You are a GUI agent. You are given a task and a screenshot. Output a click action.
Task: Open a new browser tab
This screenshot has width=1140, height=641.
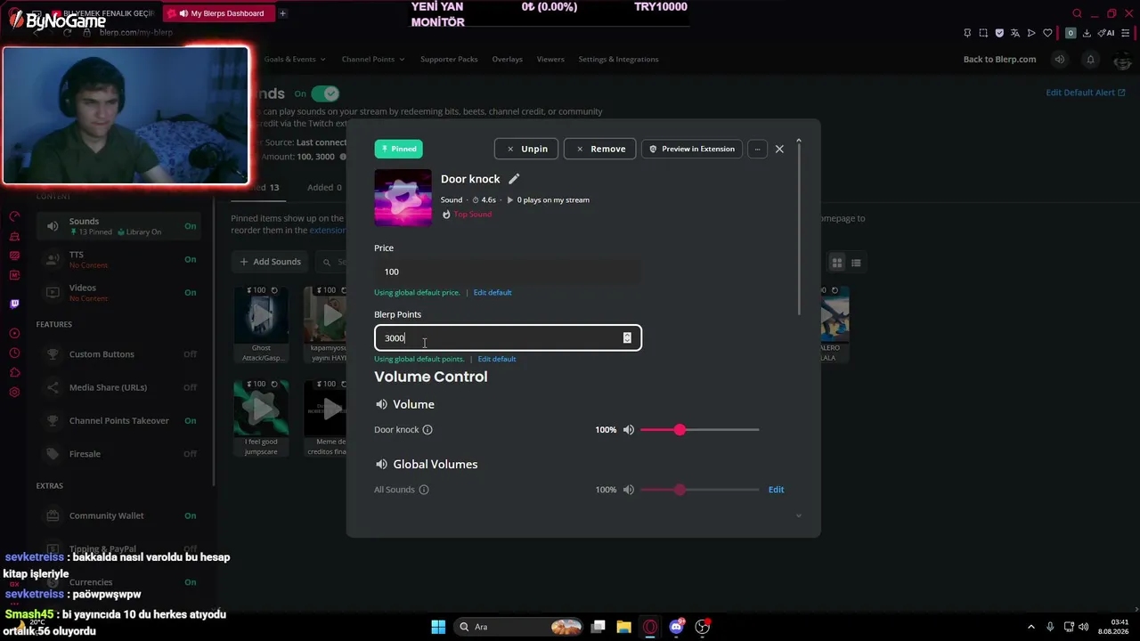282,13
